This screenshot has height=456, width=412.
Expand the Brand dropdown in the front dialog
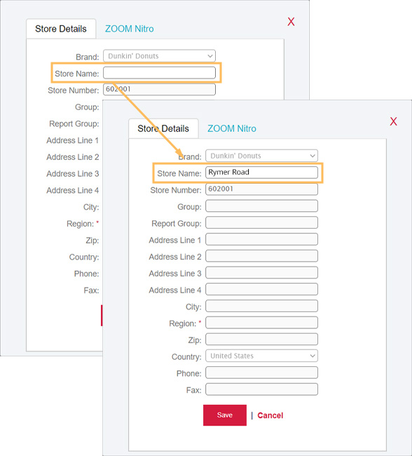click(x=261, y=156)
